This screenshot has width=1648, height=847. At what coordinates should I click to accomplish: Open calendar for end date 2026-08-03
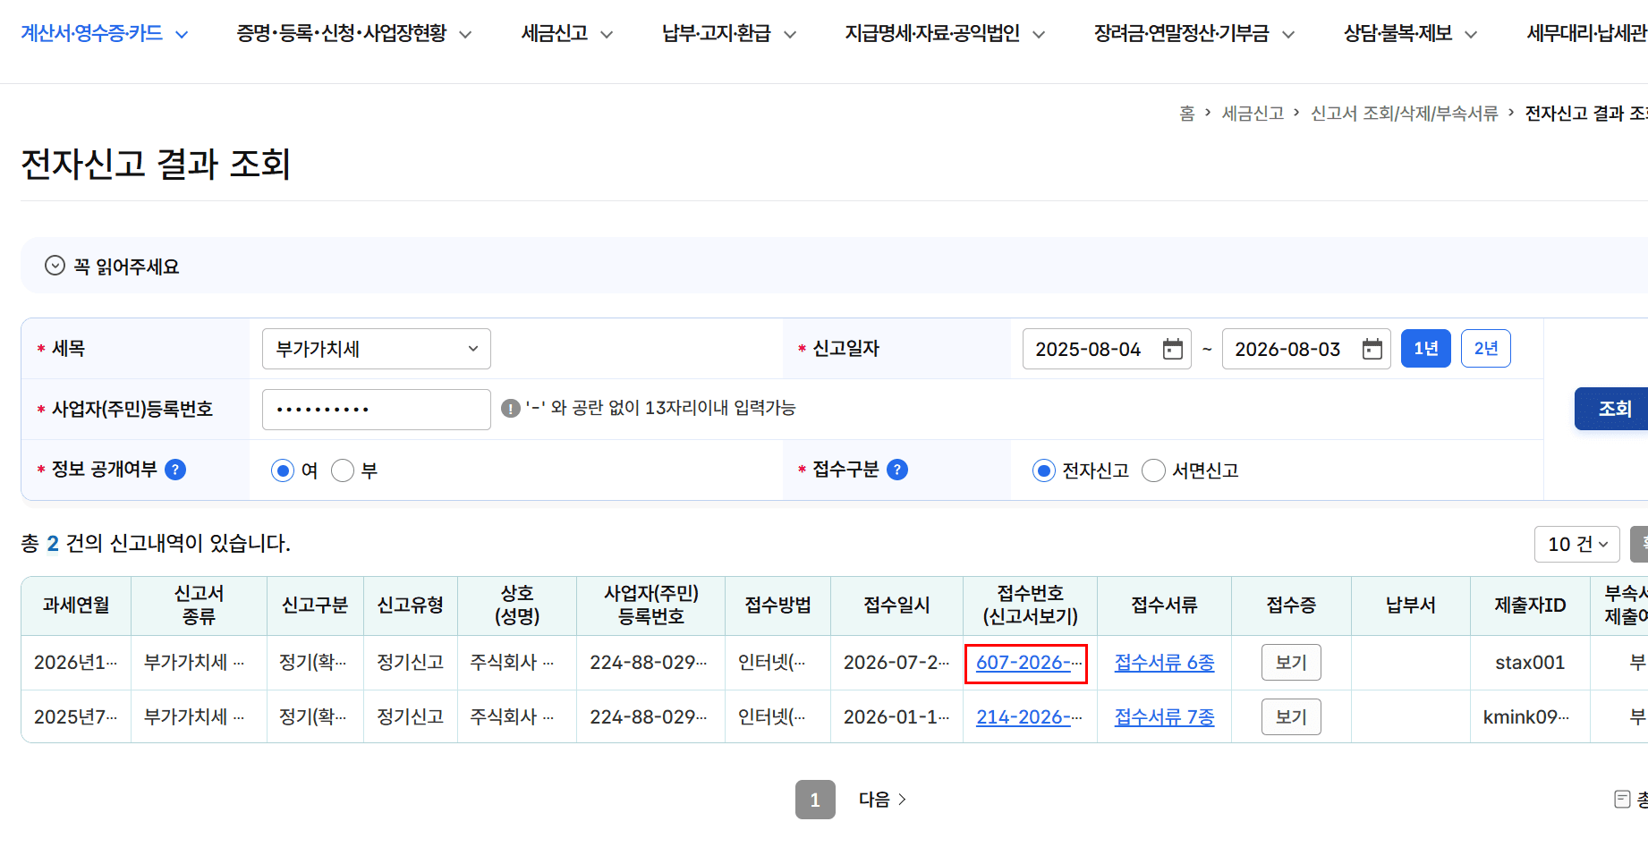point(1372,349)
